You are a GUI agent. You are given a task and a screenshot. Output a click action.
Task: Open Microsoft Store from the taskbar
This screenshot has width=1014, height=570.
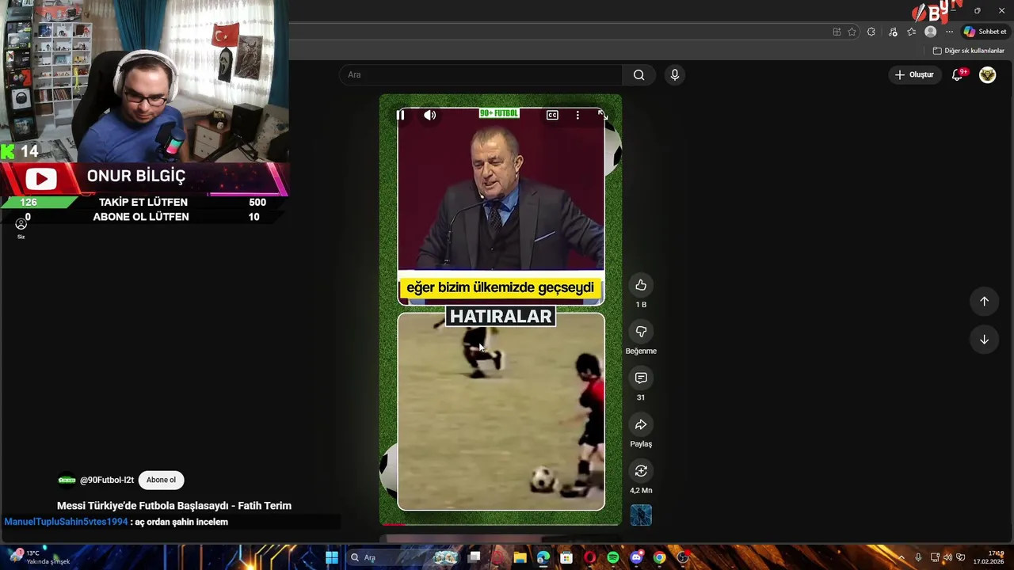566,557
